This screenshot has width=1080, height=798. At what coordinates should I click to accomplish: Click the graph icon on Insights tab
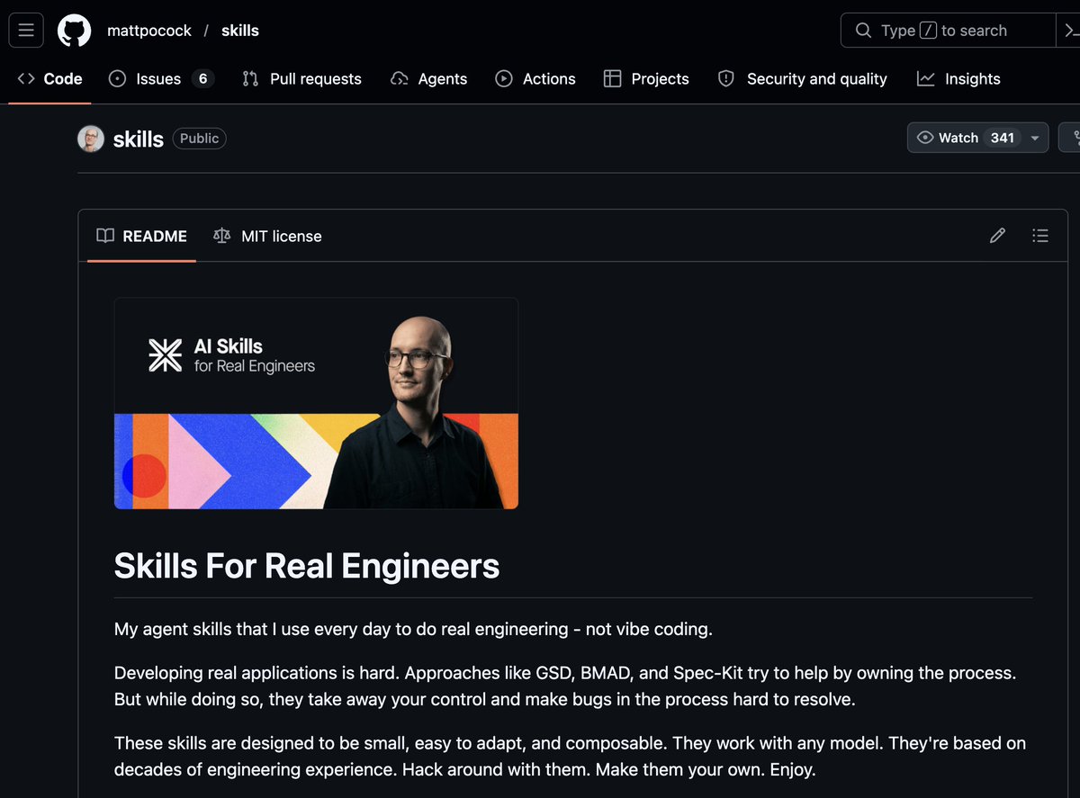click(925, 79)
